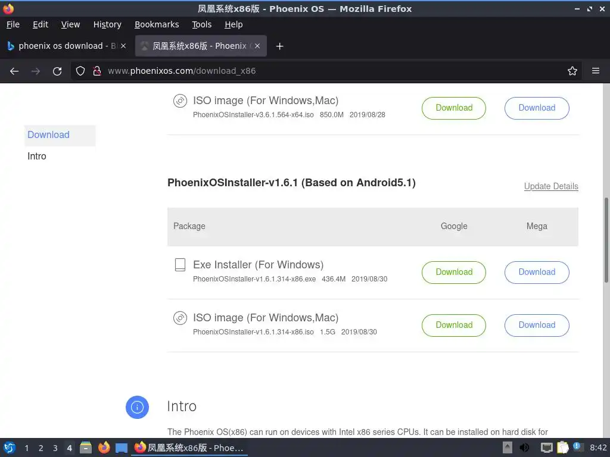
Task: Open the Tools menu
Action: [x=202, y=24]
